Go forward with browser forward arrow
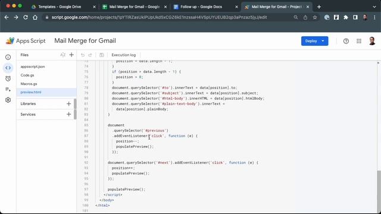Screen dimensions: 381x214 16,17
